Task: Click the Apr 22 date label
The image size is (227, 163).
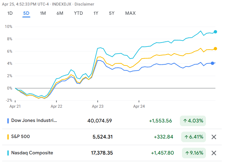Action: pos(56,106)
